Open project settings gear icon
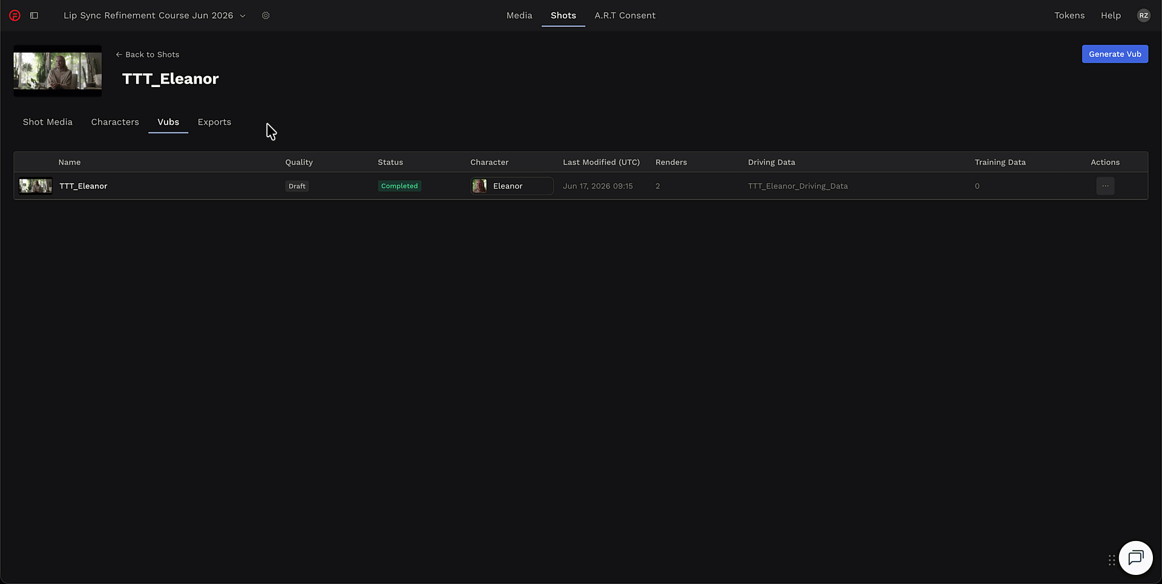 (266, 16)
